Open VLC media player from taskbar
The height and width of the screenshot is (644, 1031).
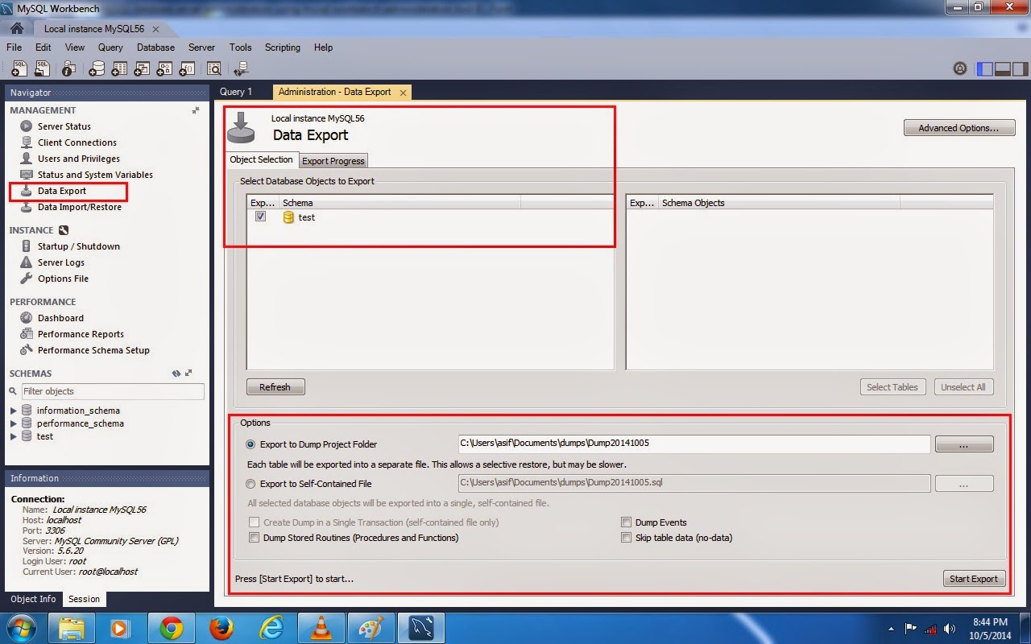tap(321, 628)
